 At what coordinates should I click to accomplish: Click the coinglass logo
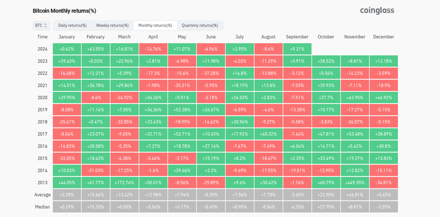point(377,11)
